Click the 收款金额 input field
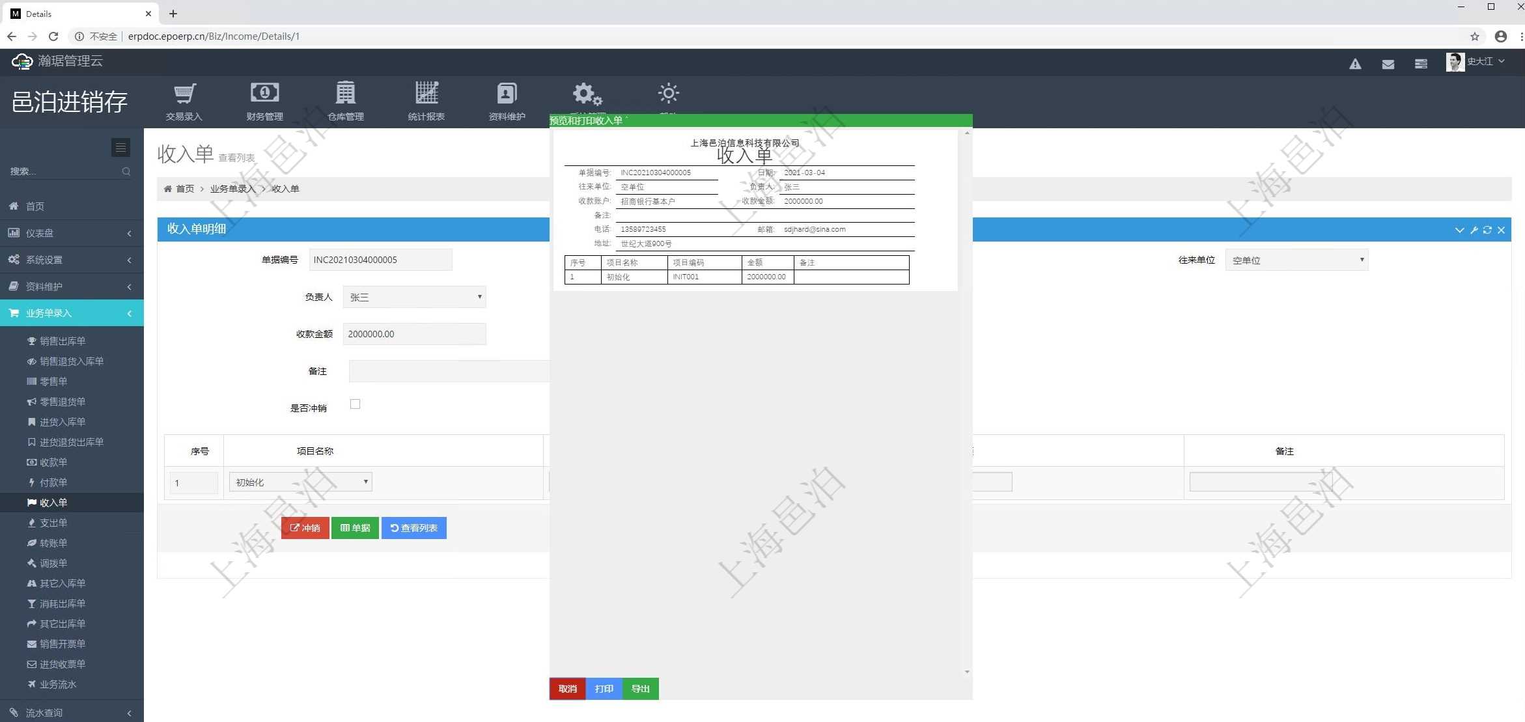 pos(414,334)
